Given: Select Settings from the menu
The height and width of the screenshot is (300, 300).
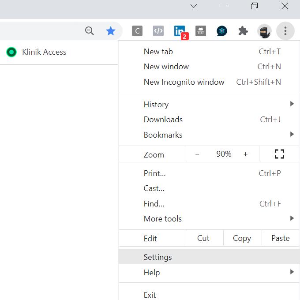Looking at the screenshot, I should 158,257.
